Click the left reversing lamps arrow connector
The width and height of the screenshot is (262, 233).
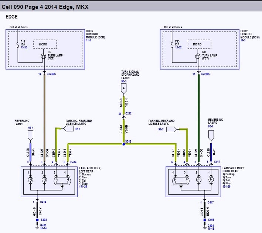tap(30, 136)
